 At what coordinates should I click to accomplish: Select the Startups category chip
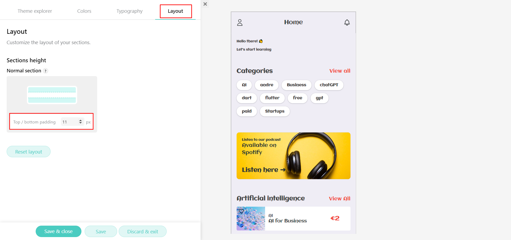274,111
